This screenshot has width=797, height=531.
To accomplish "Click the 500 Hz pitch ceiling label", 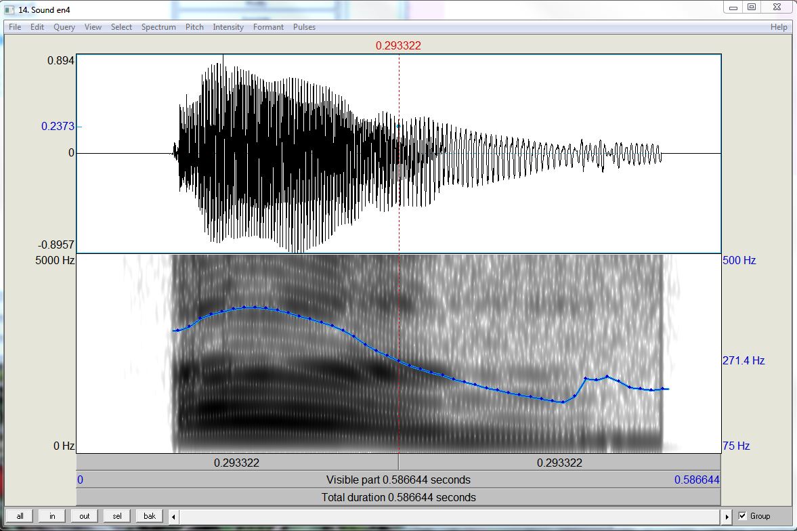I will click(x=739, y=260).
